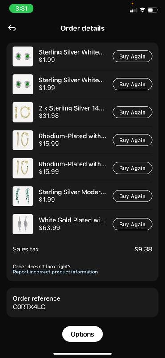Buy Again the $31.98 Sterling Silver item
The width and height of the screenshot is (165, 358).
[132, 112]
